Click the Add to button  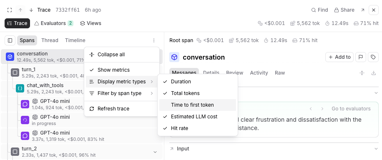pyautogui.click(x=339, y=57)
